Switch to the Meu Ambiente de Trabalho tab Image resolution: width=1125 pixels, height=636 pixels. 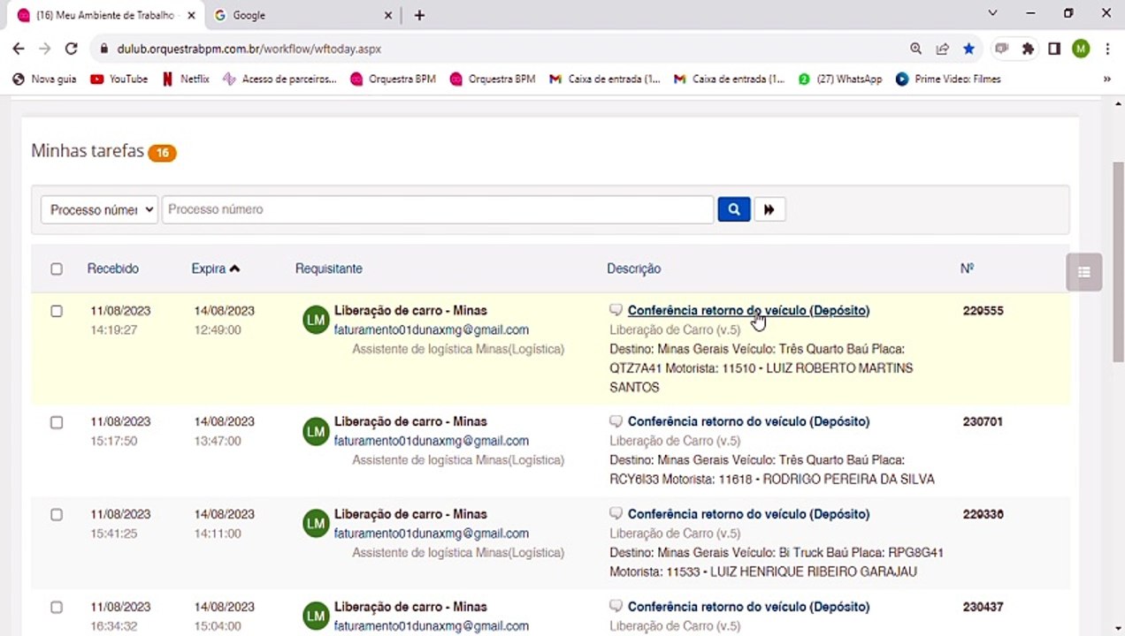click(x=104, y=15)
